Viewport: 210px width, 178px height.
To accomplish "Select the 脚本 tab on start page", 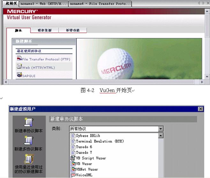I will (19, 31).
